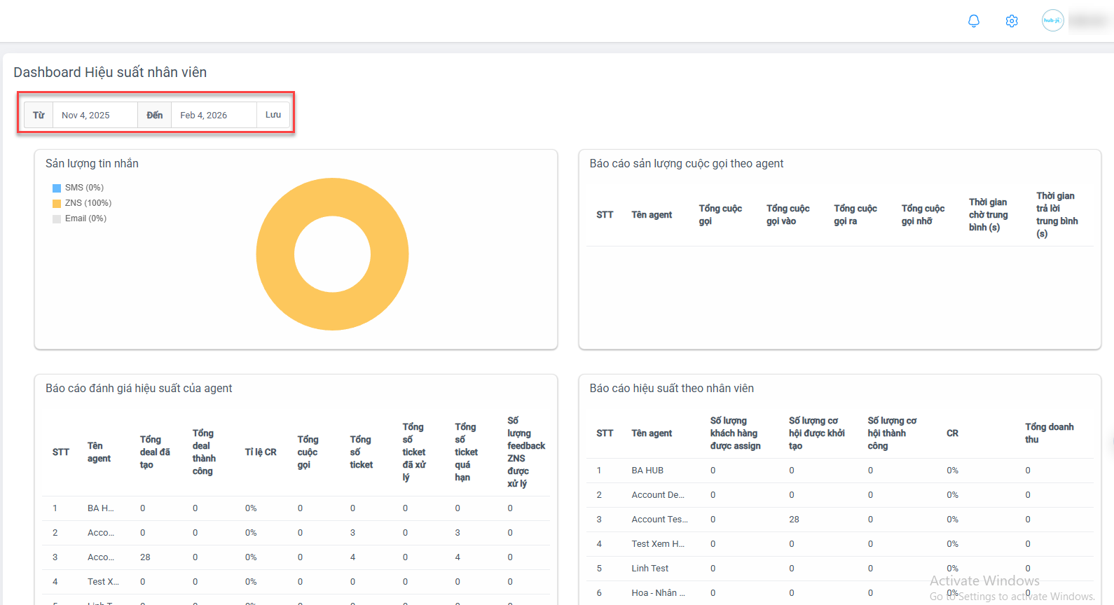Open the end date Feb 4, 2026 picker
This screenshot has height=605, width=1114.
pyautogui.click(x=213, y=115)
